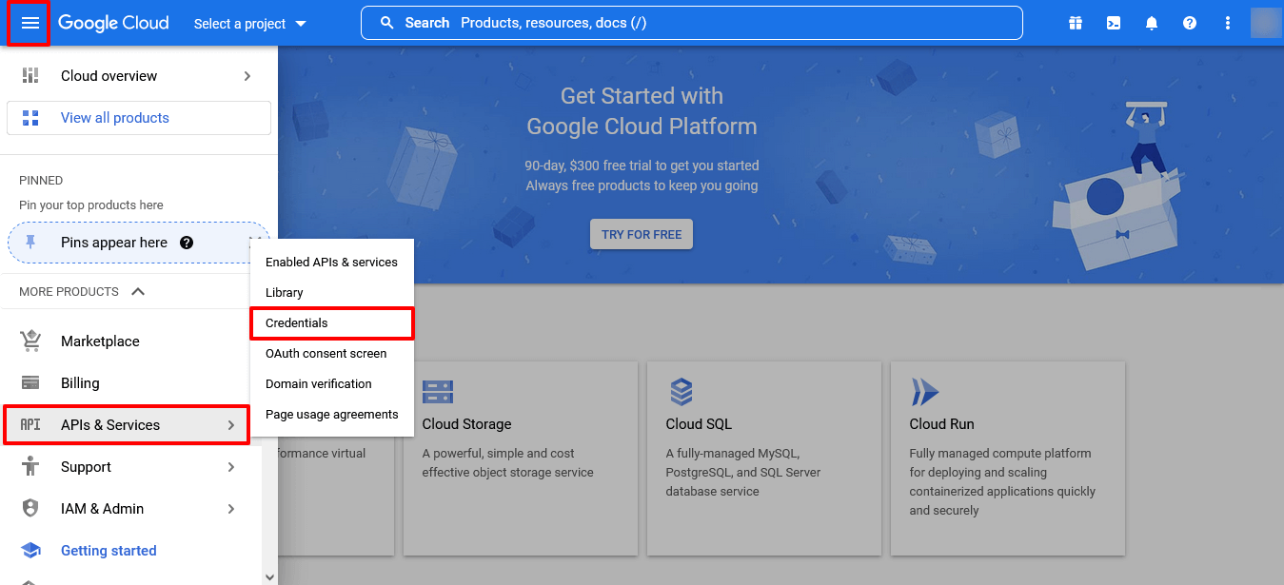1284x585 pixels.
Task: Click the Cloud Storage product icon
Action: (438, 392)
